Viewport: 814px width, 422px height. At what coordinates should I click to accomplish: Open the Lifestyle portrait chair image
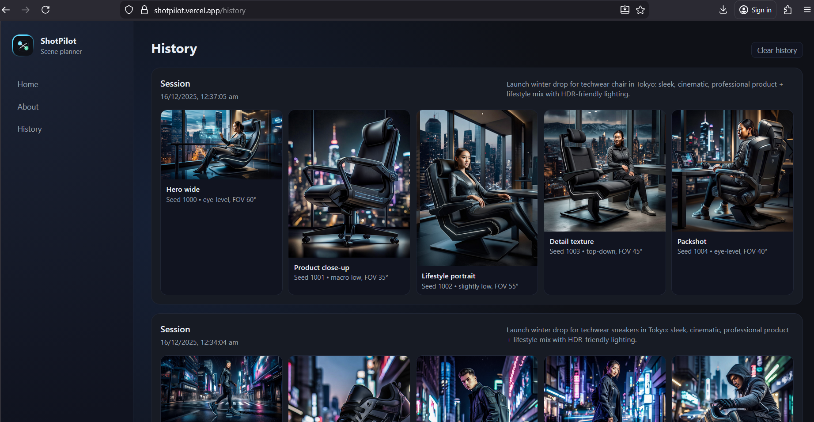click(x=477, y=188)
